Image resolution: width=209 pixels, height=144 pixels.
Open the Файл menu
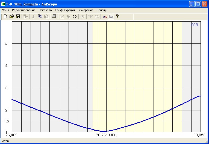(5, 10)
